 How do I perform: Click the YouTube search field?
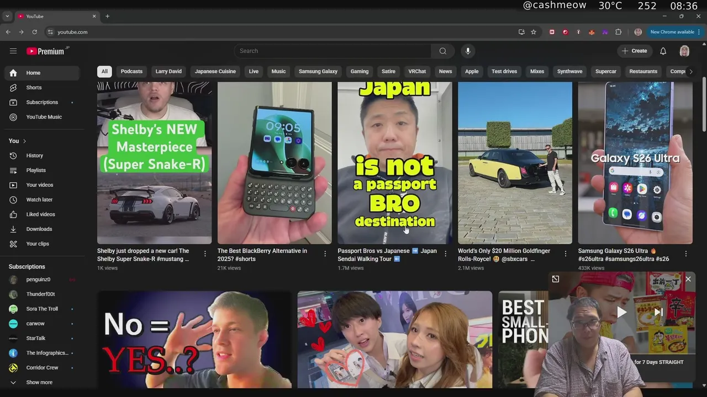(333, 51)
